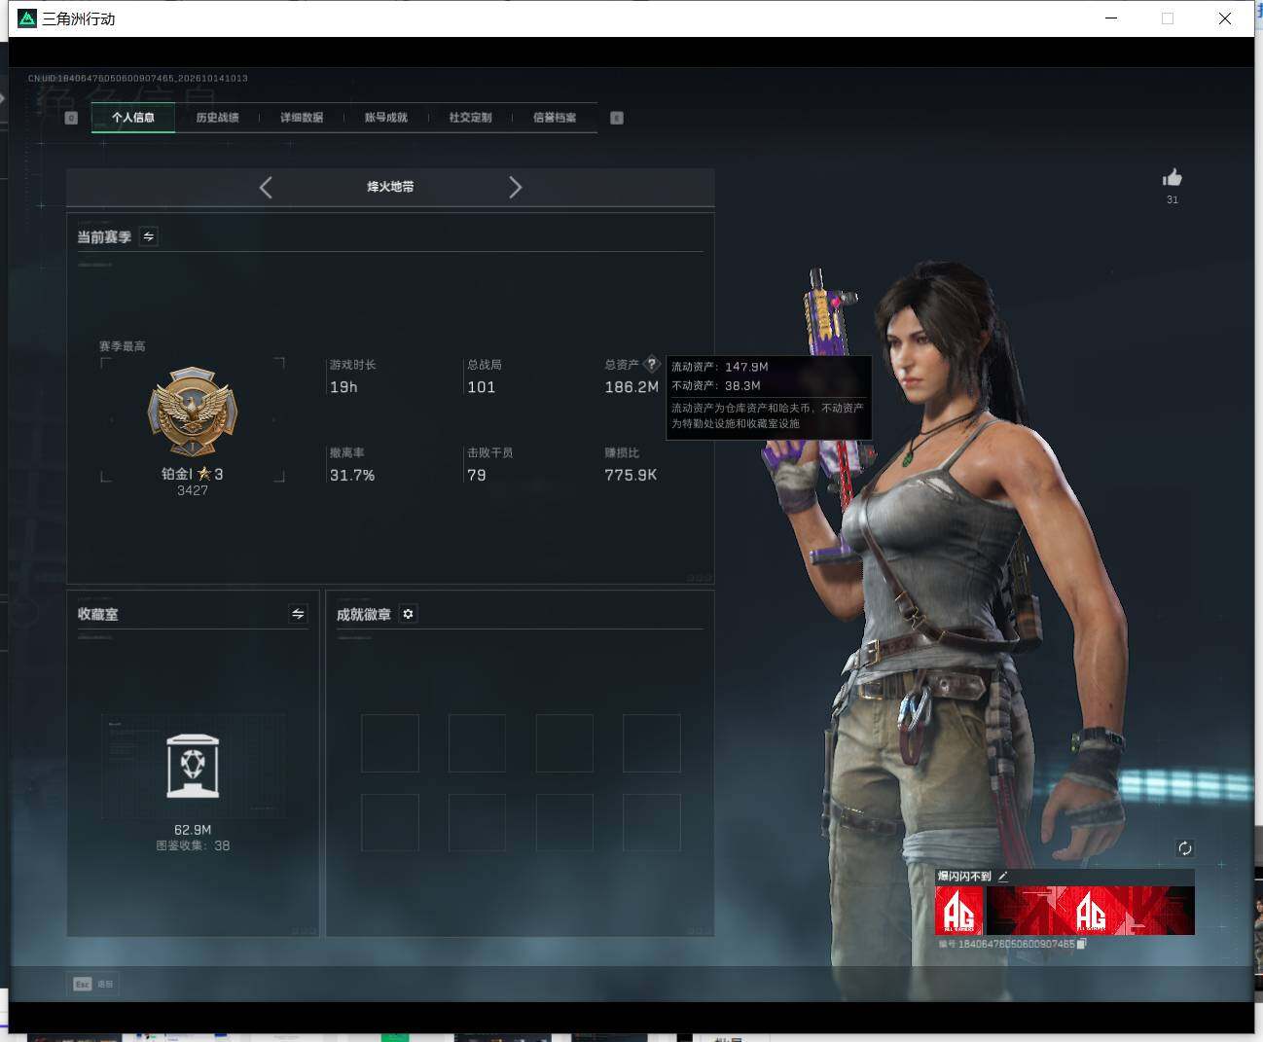Click the 铂金I rank label
This screenshot has height=1042, width=1263.
(x=177, y=474)
